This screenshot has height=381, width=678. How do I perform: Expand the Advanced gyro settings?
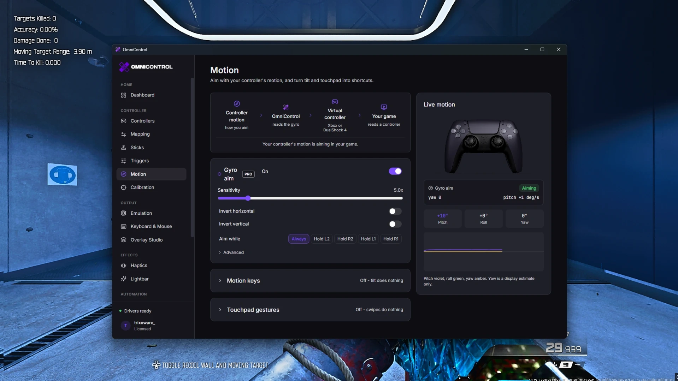pos(231,252)
